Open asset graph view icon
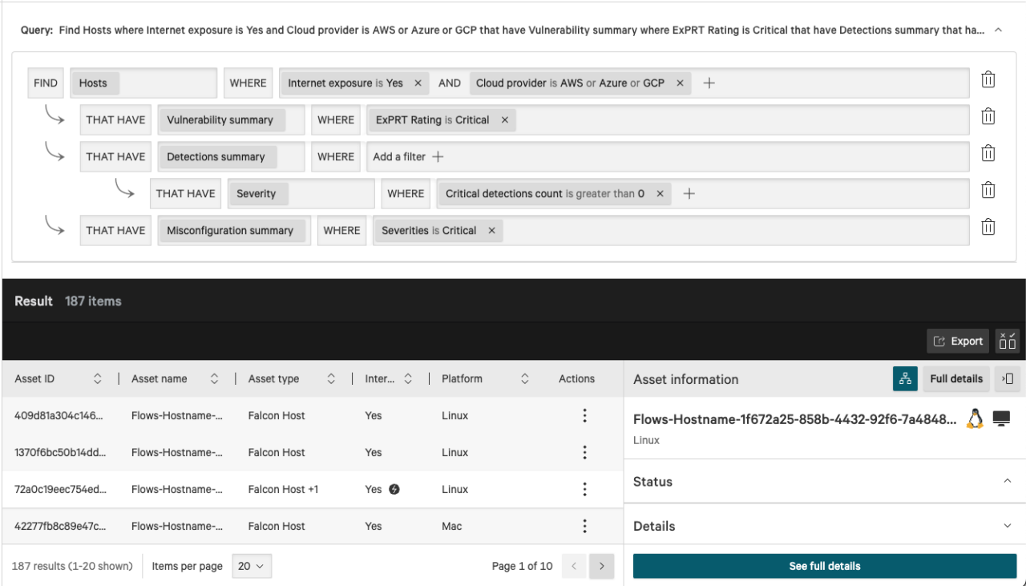The width and height of the screenshot is (1026, 586). (905, 378)
